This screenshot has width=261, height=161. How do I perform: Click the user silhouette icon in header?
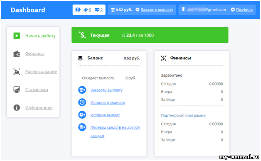[x=183, y=9]
